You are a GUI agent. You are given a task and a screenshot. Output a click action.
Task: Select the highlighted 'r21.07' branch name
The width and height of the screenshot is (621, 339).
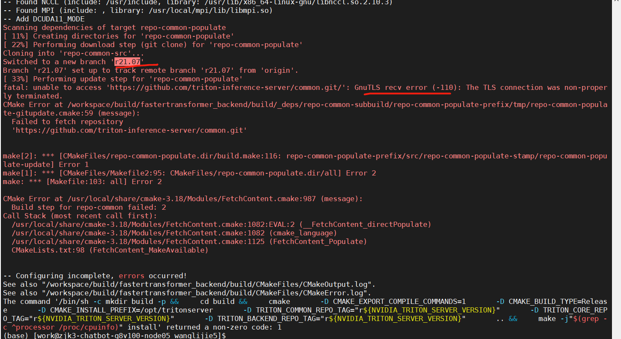coord(127,61)
